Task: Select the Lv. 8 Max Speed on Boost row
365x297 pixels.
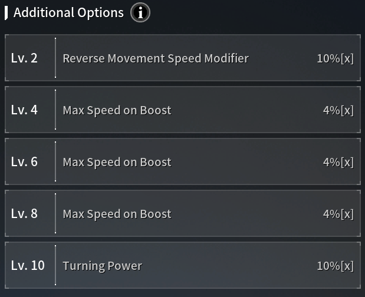Action: [x=183, y=213]
